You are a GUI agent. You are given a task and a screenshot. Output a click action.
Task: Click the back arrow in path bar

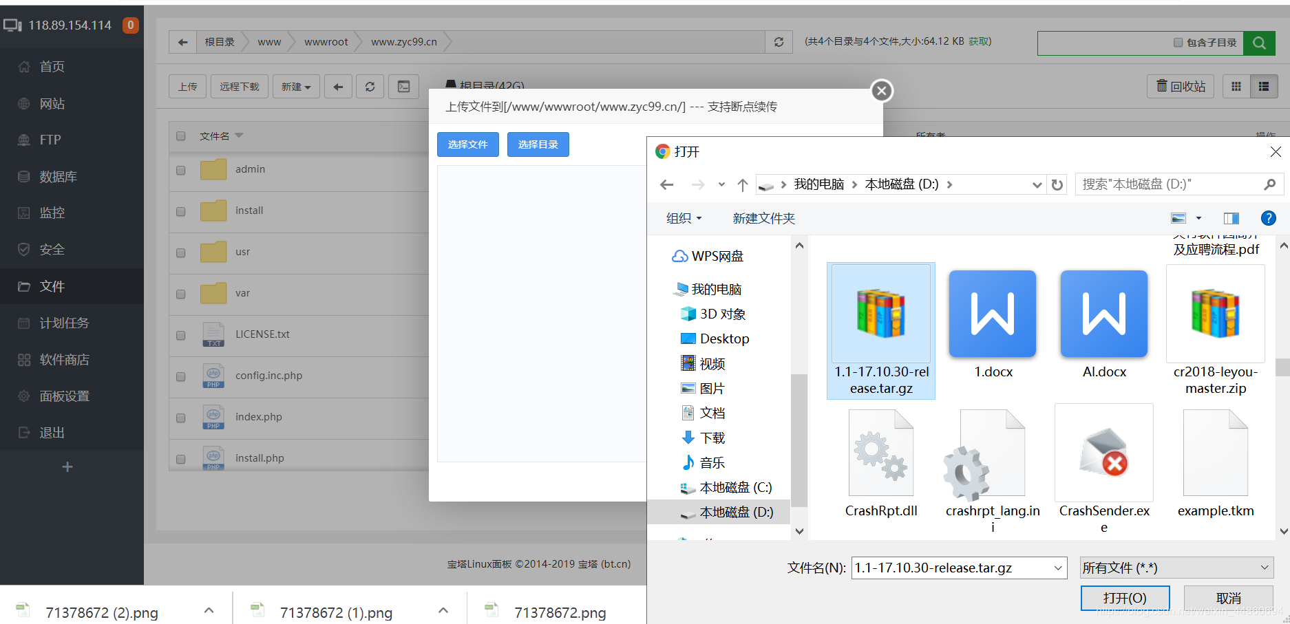tap(182, 42)
